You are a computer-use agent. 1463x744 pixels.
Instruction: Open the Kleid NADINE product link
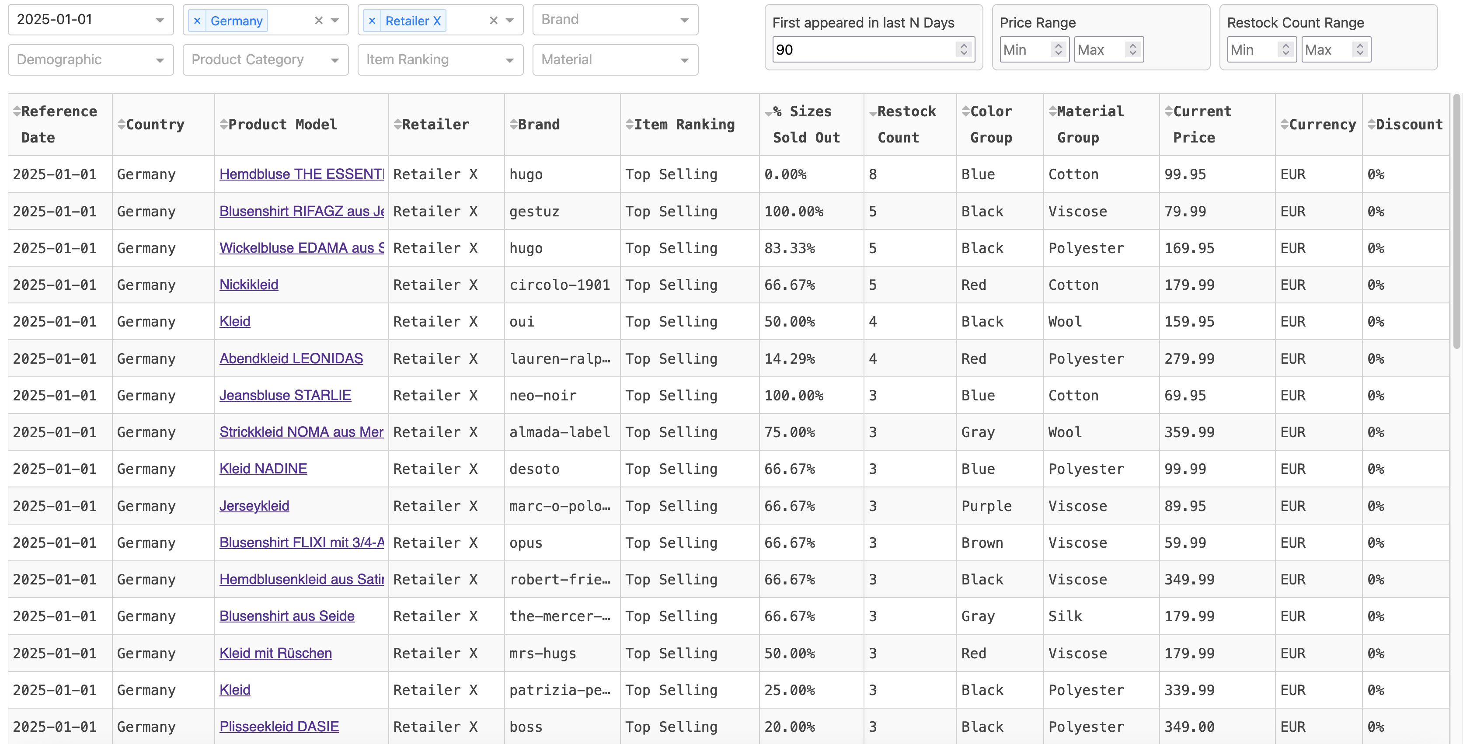[x=263, y=469]
